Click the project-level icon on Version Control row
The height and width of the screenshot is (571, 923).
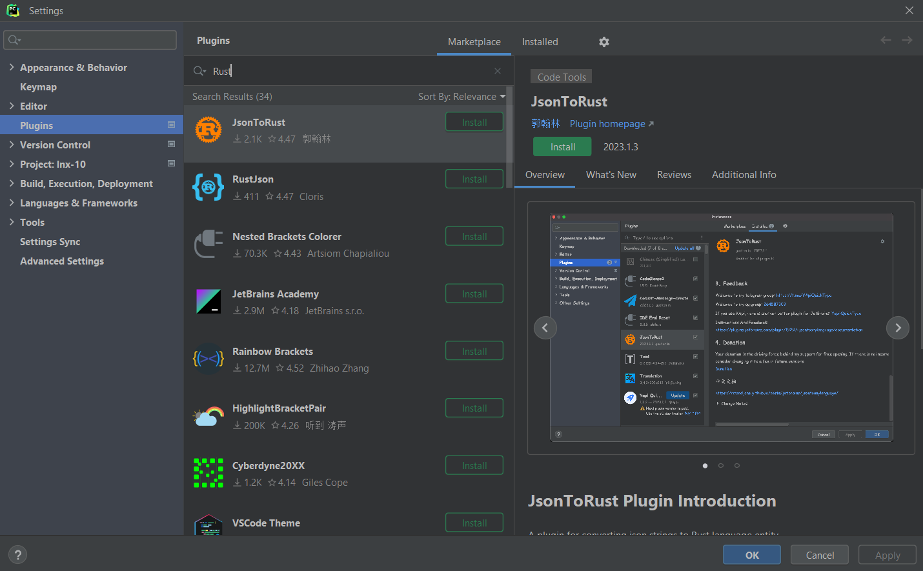pos(172,144)
